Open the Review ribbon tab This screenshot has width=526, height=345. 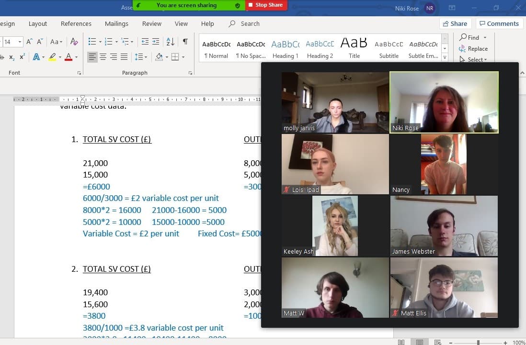(152, 24)
